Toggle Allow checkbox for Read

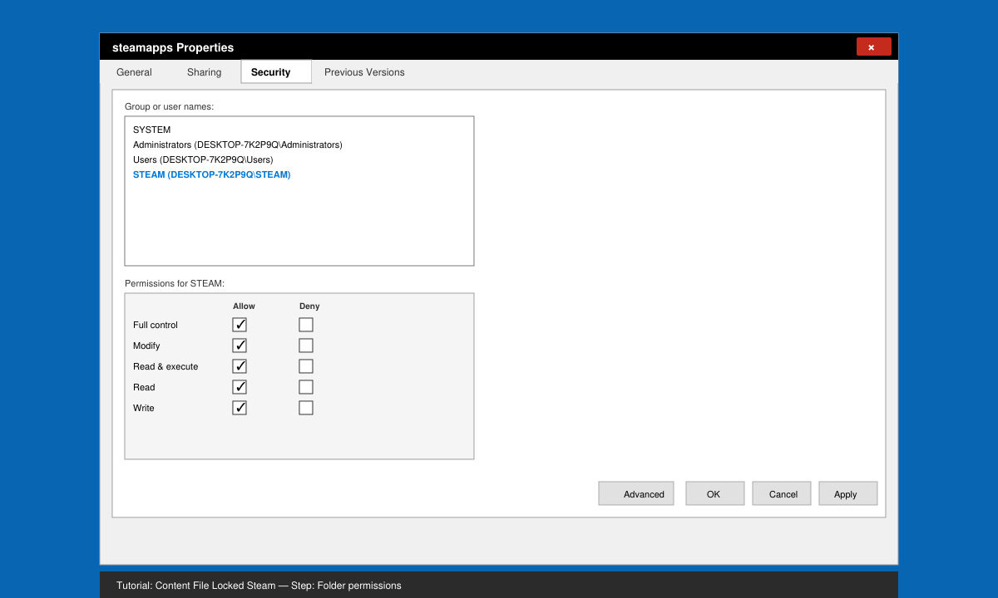pos(240,387)
